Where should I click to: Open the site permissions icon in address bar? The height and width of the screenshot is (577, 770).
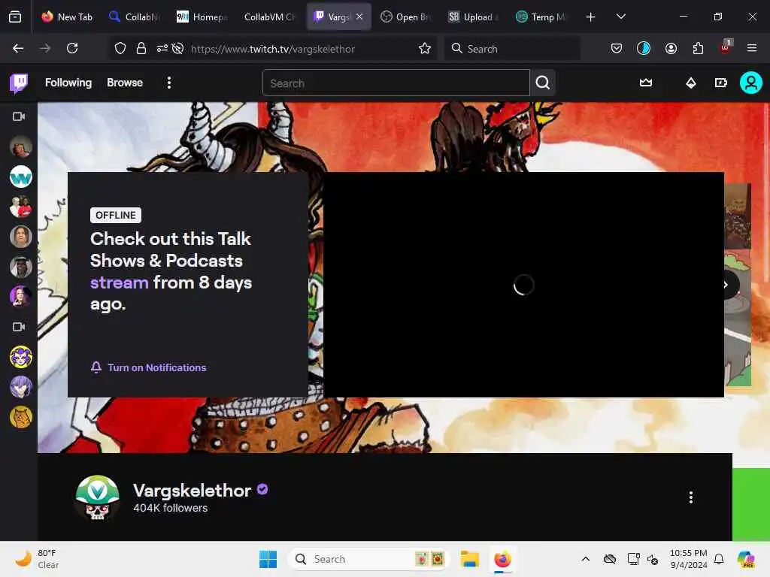coord(162,49)
